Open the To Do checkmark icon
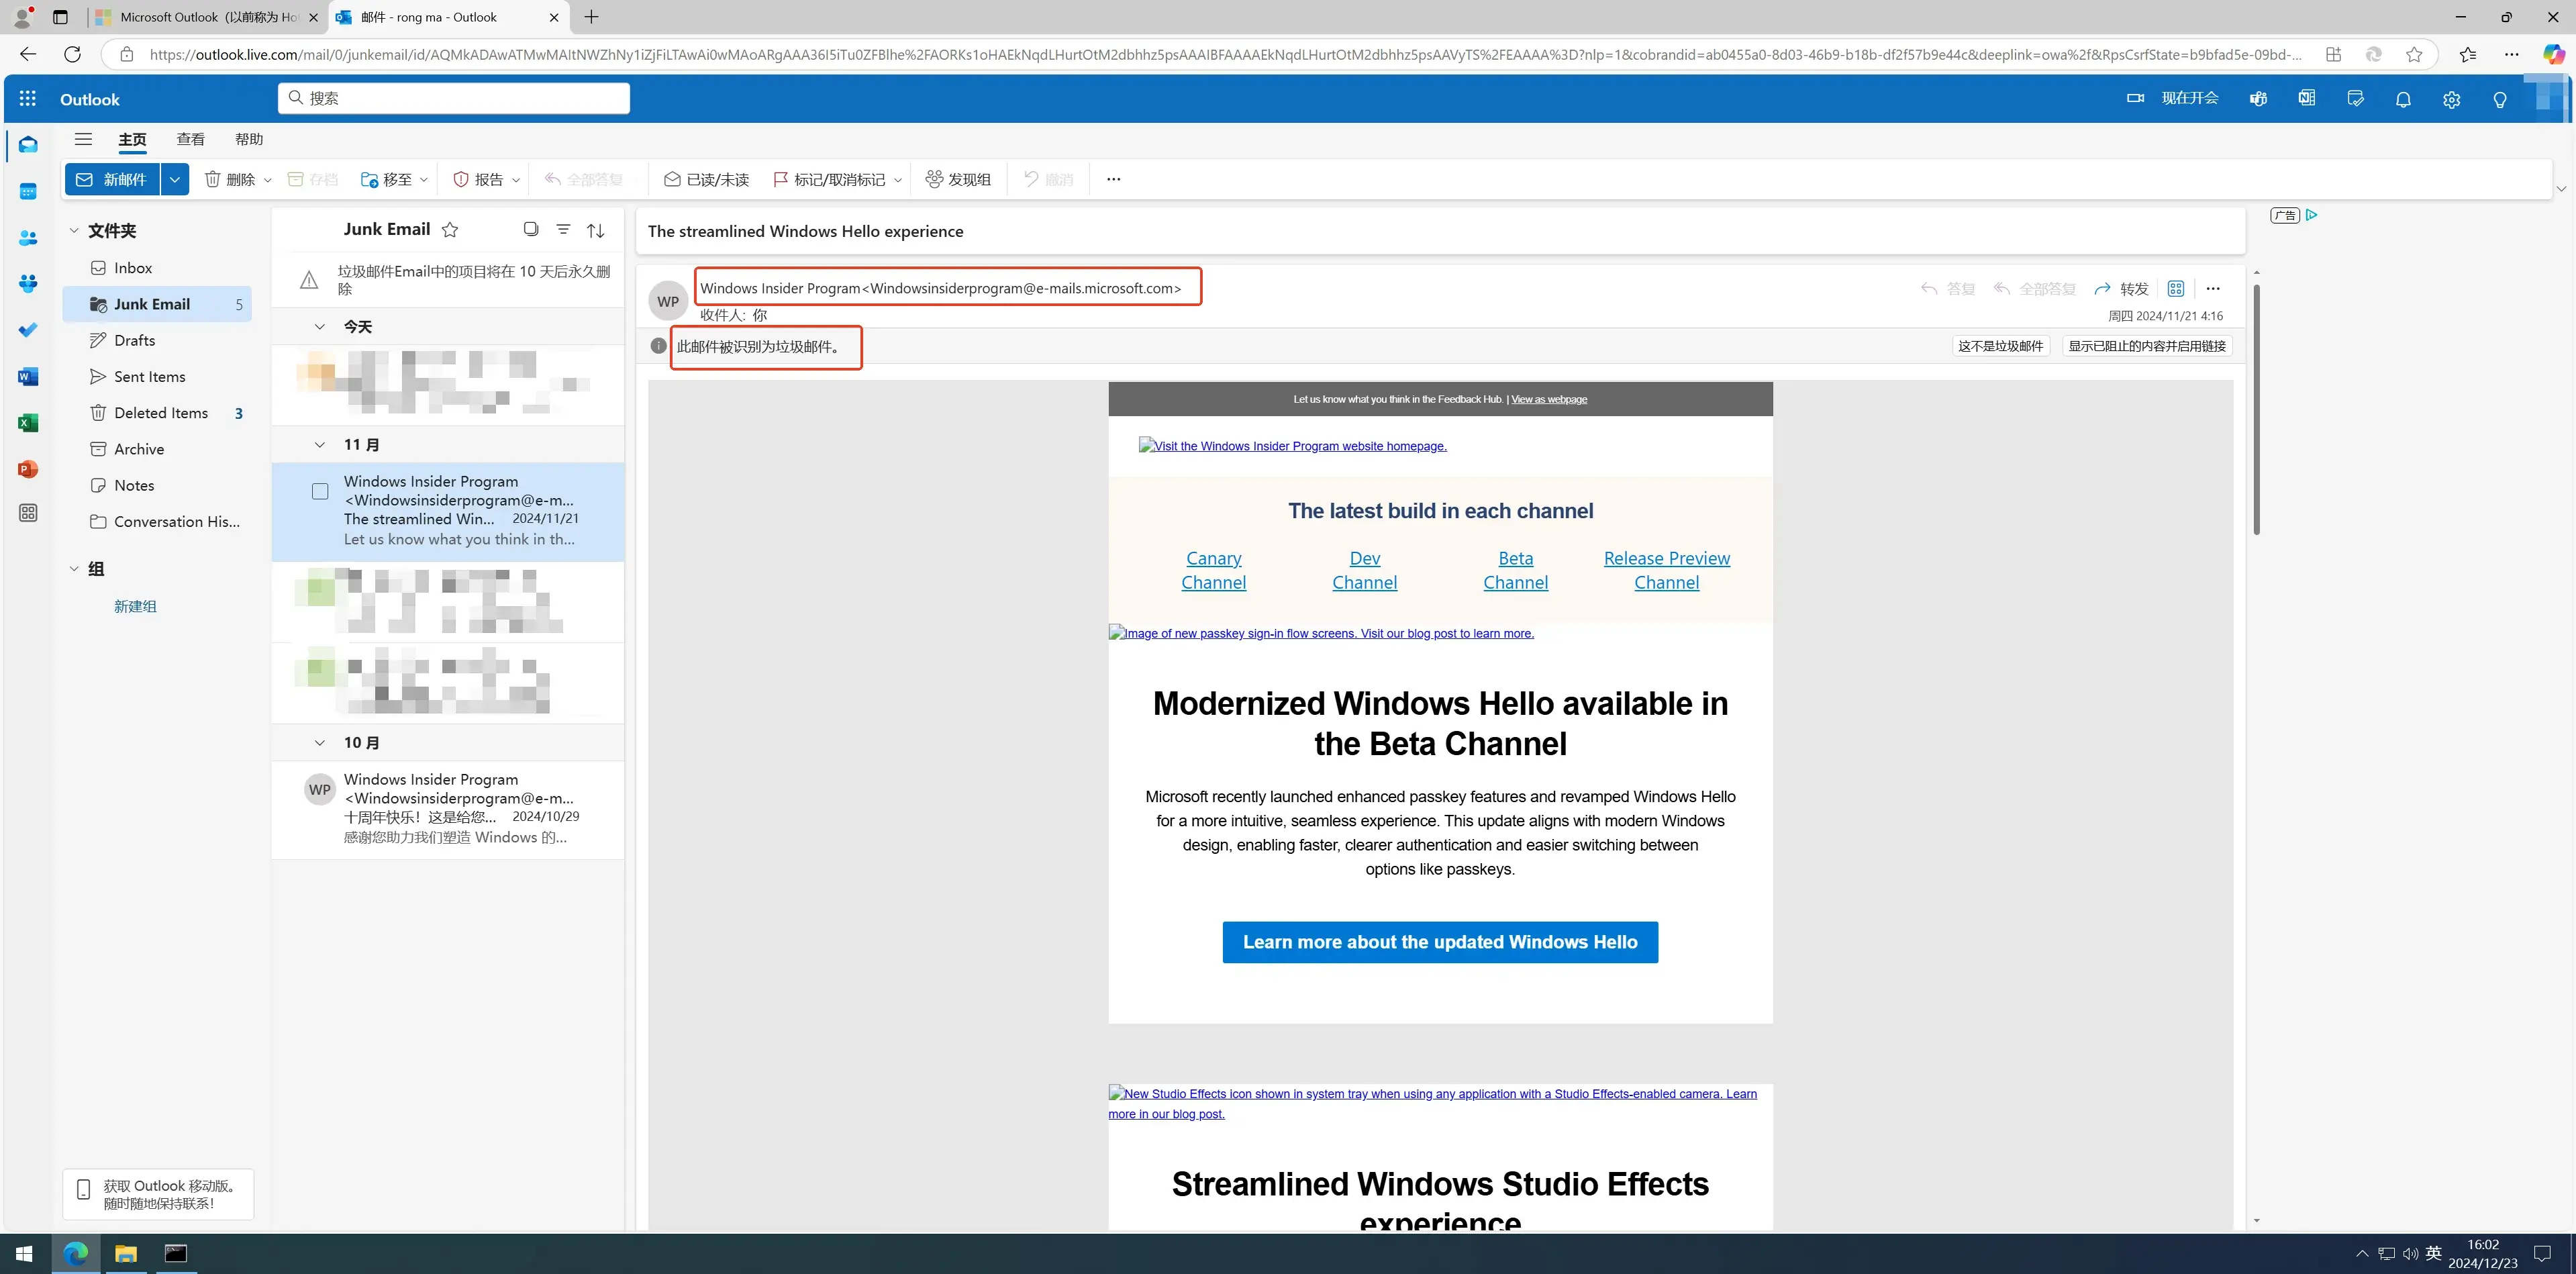Viewport: 2576px width, 1274px height. coord(28,330)
